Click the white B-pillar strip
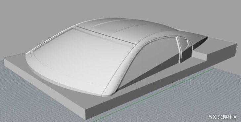 179,49
